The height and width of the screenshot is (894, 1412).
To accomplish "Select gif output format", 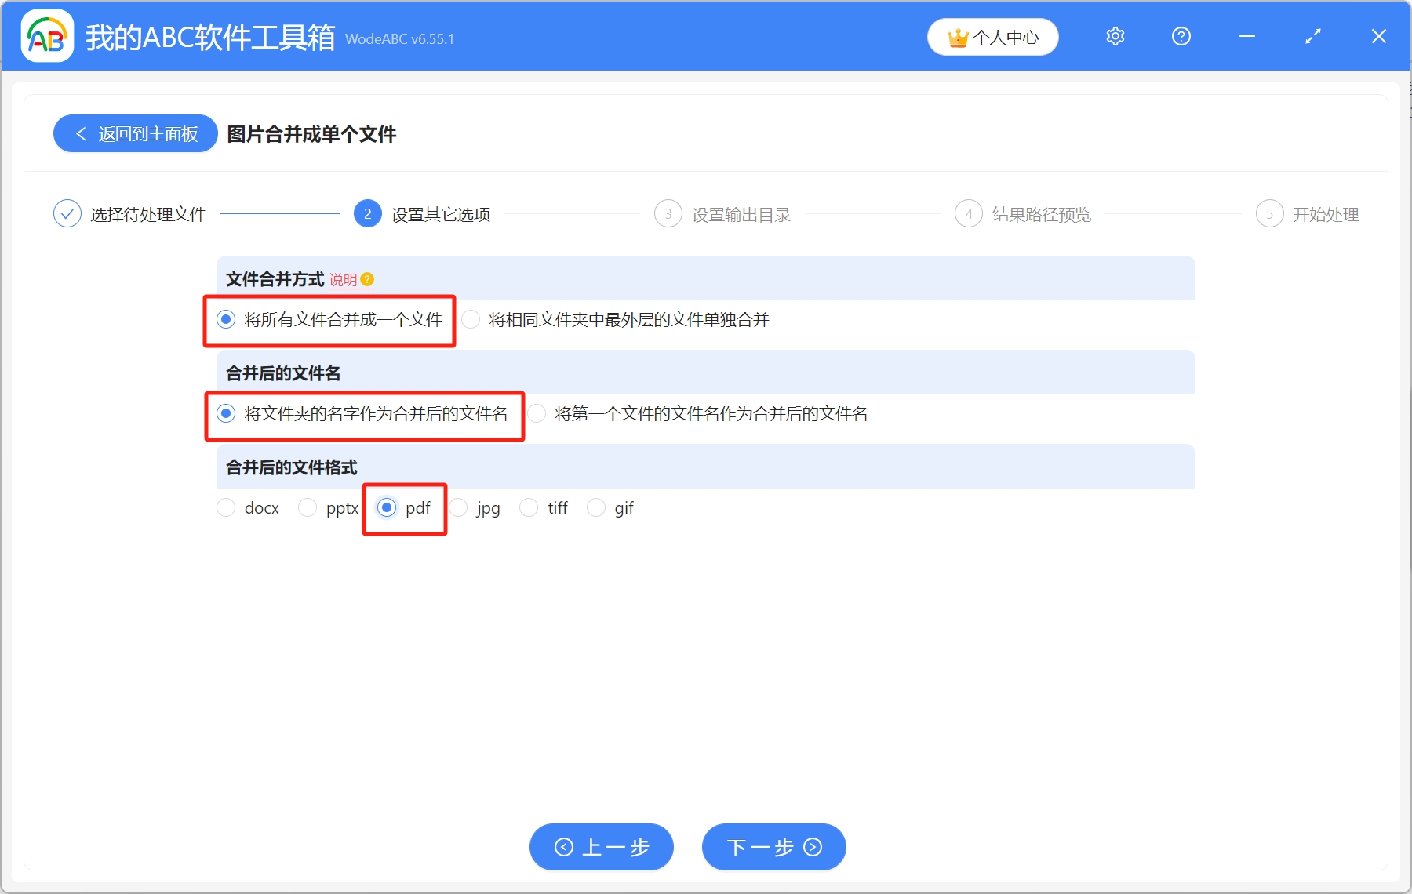I will pos(596,507).
